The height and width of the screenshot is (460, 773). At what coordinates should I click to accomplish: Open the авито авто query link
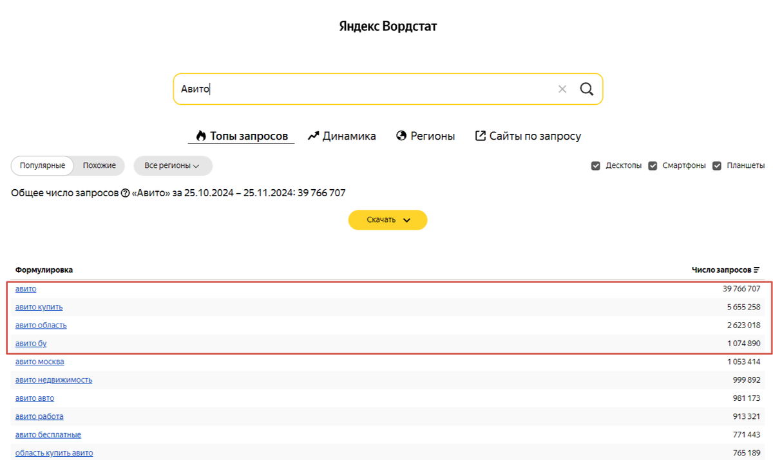(x=35, y=398)
